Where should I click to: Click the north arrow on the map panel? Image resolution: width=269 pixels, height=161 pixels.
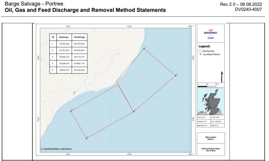point(222,77)
